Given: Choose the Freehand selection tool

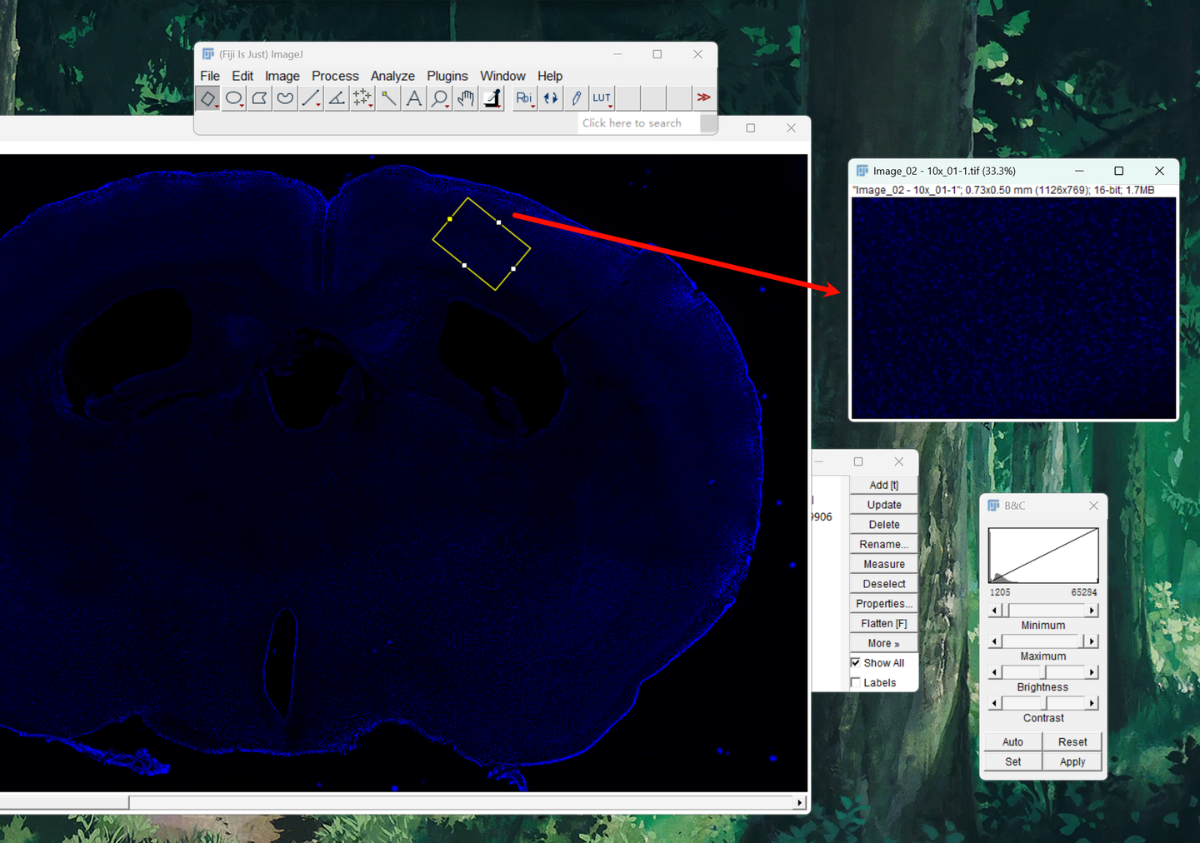Looking at the screenshot, I should (285, 98).
